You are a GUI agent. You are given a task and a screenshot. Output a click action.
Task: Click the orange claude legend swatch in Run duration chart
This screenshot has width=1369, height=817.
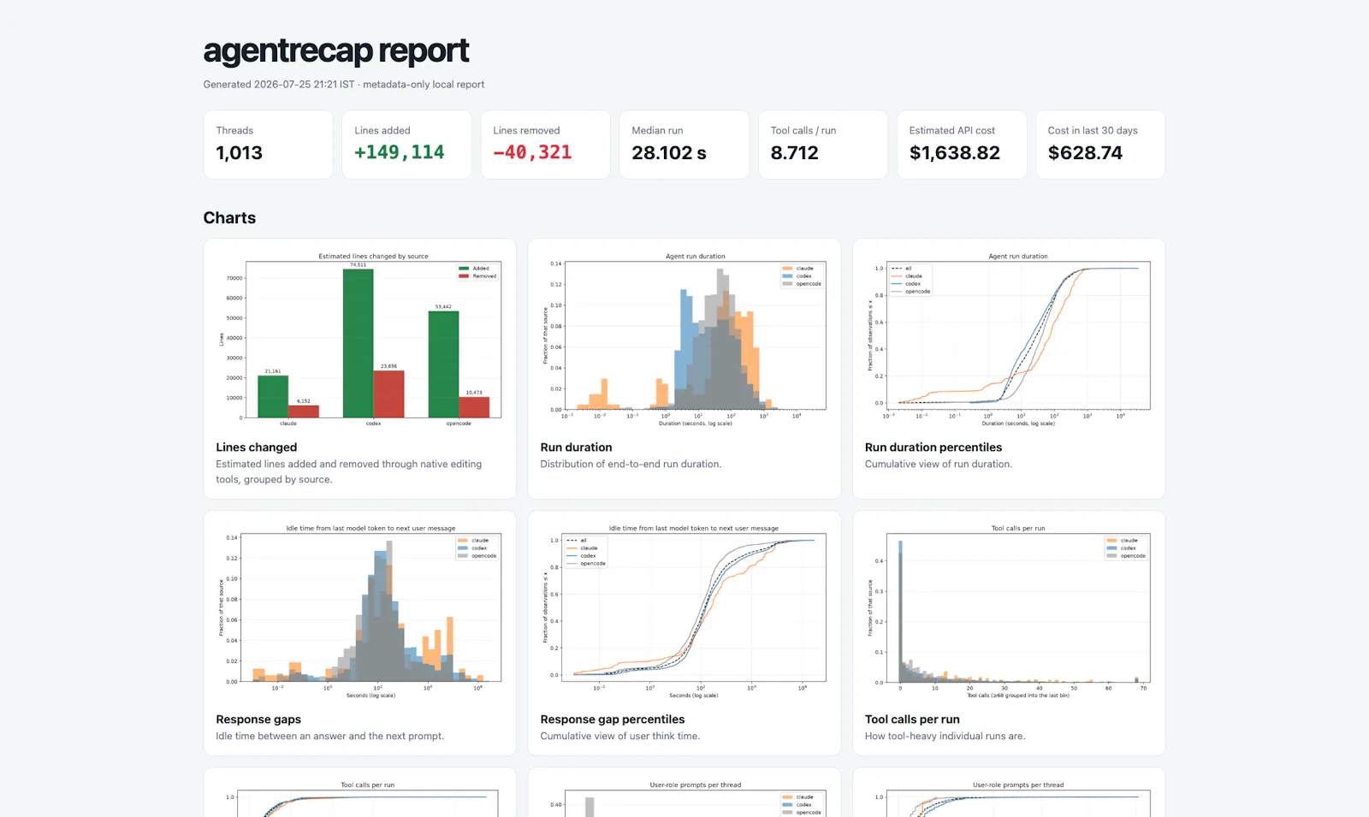(x=787, y=269)
